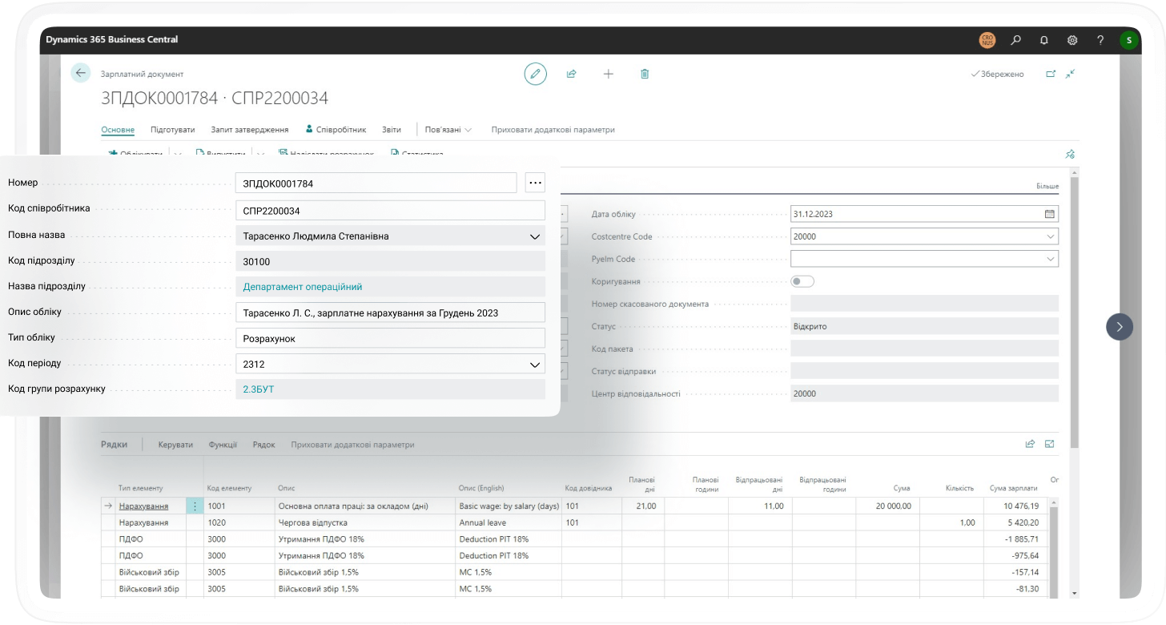The image size is (1166, 625).
Task: Open the Підготувати menu tab
Action: [x=172, y=130]
